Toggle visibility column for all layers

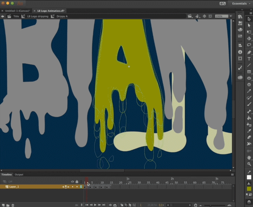[x=72, y=181]
